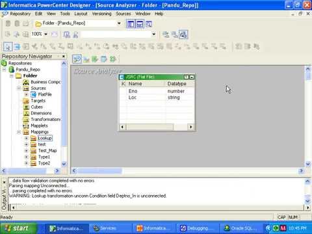The image size is (312, 234).
Task: Click the green system tray icon
Action: (276, 228)
